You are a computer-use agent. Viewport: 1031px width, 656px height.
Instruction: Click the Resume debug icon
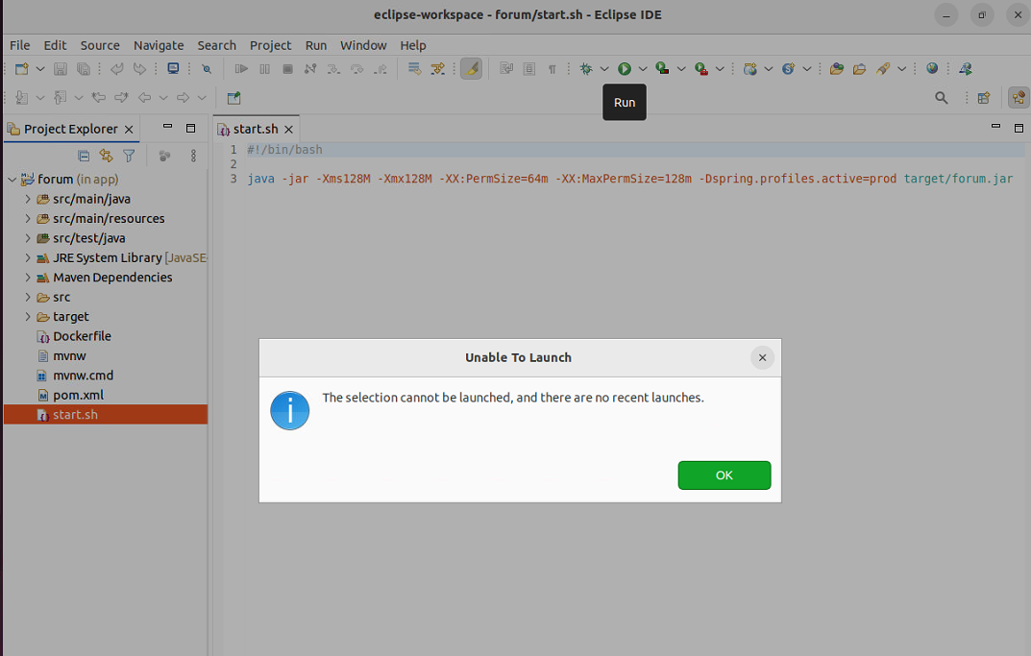coord(241,68)
